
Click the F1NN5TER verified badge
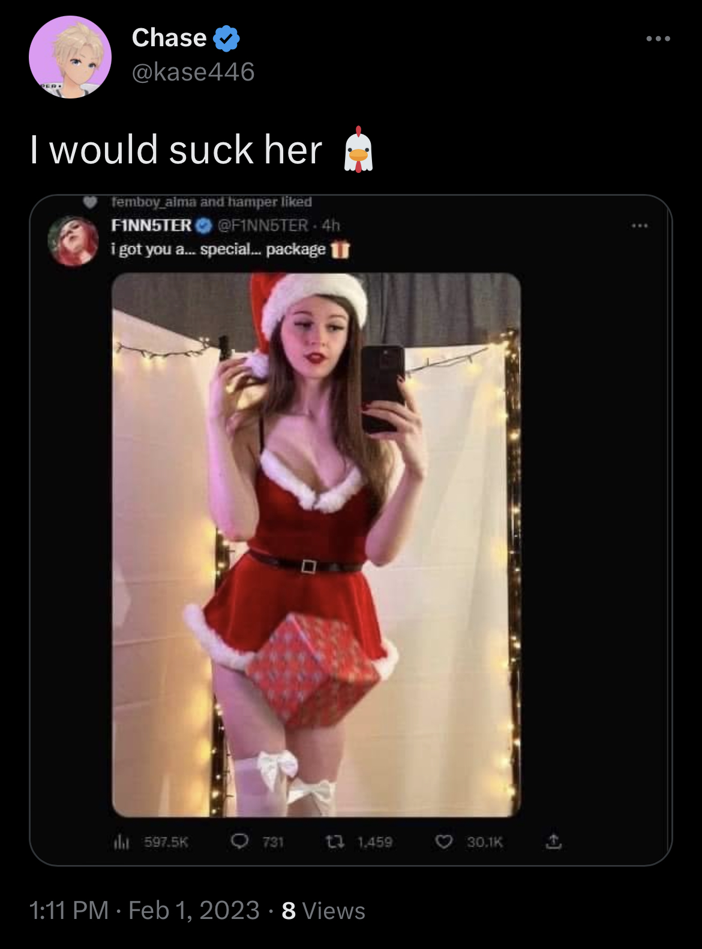pos(204,225)
